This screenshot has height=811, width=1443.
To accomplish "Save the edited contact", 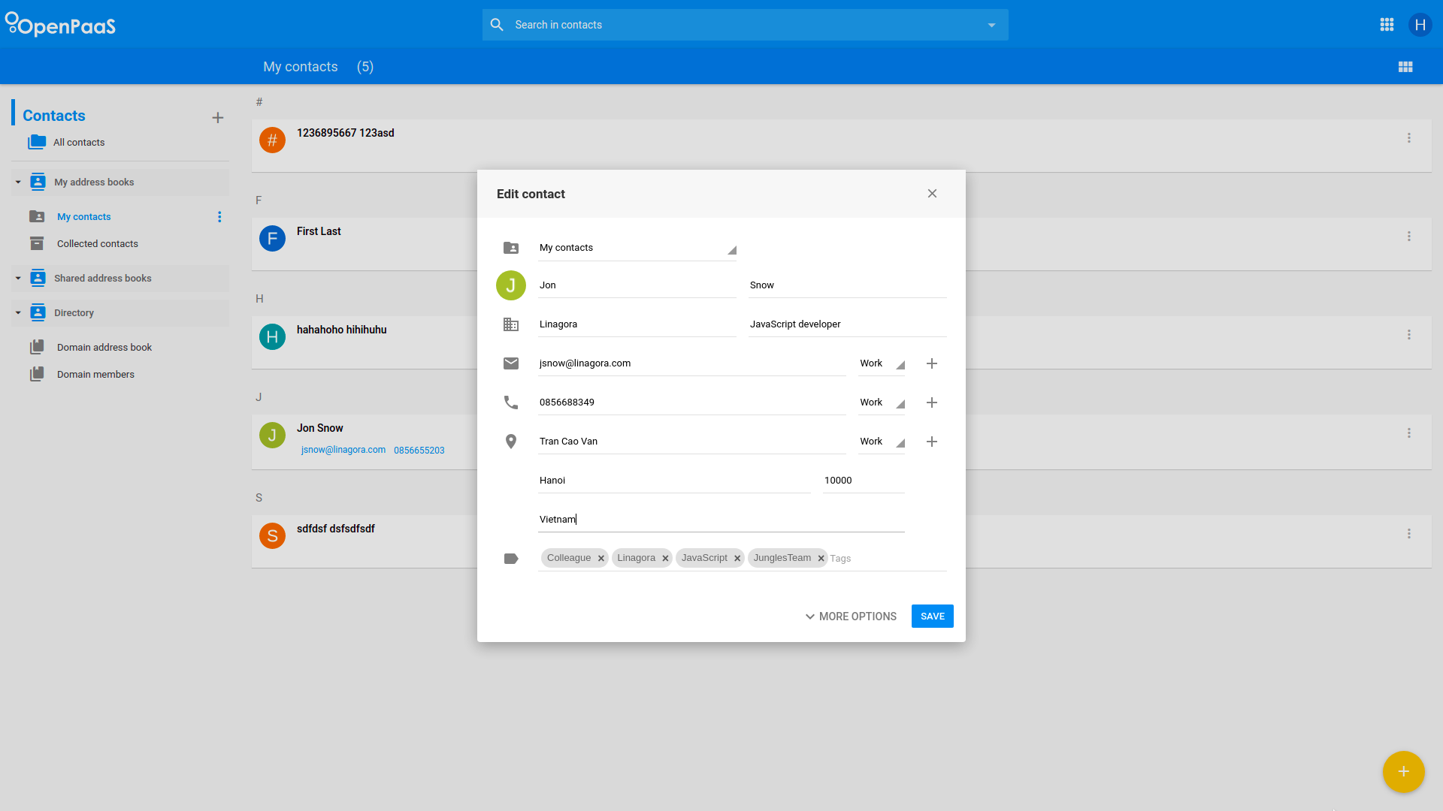I will pyautogui.click(x=932, y=617).
